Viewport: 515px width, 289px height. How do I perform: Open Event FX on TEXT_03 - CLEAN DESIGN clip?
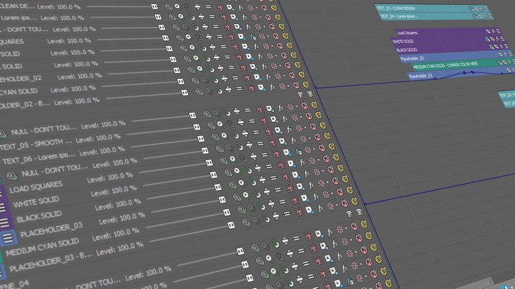[481, 8]
